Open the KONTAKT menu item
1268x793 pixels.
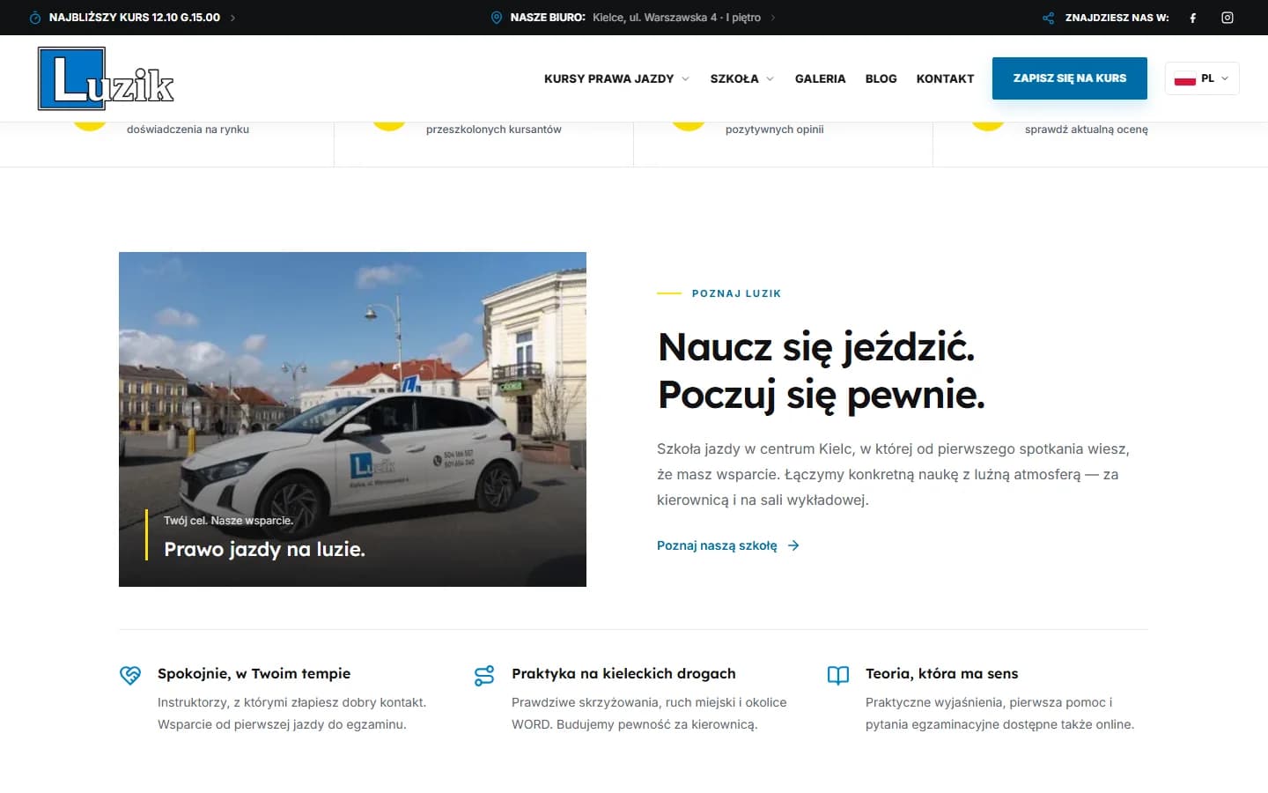945,78
